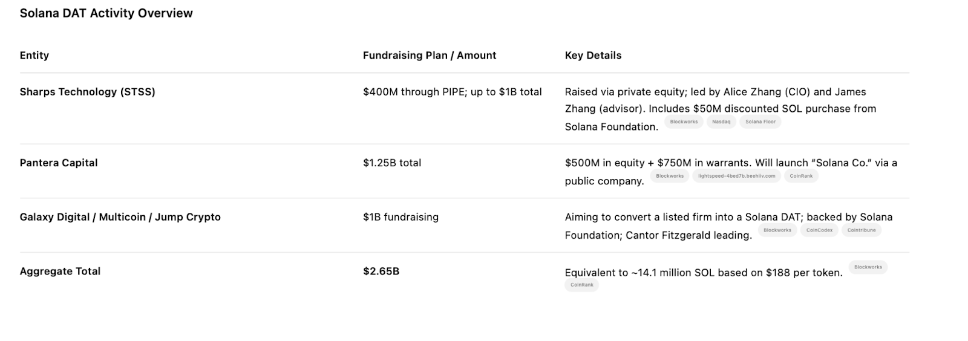Open the Blockworks chip in Pantera Capital row
The image size is (968, 341).
click(670, 176)
